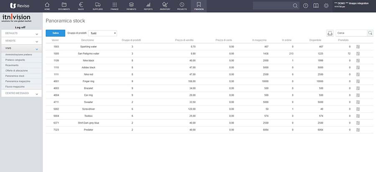Open the Home icon in top navigation
Image resolution: width=376 pixels, height=172 pixels.
(47, 5)
